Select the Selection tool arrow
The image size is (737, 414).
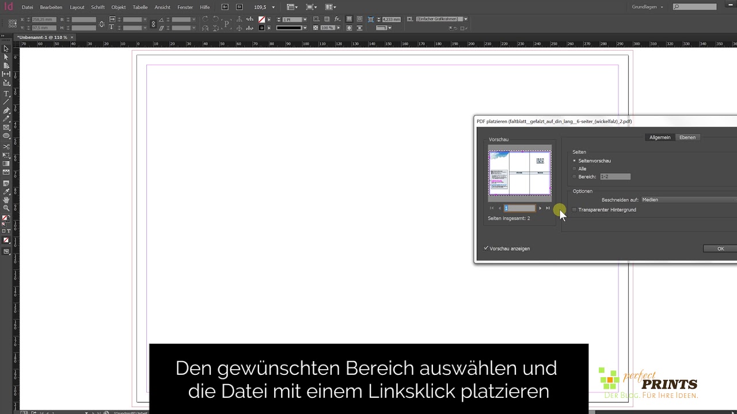click(6, 49)
